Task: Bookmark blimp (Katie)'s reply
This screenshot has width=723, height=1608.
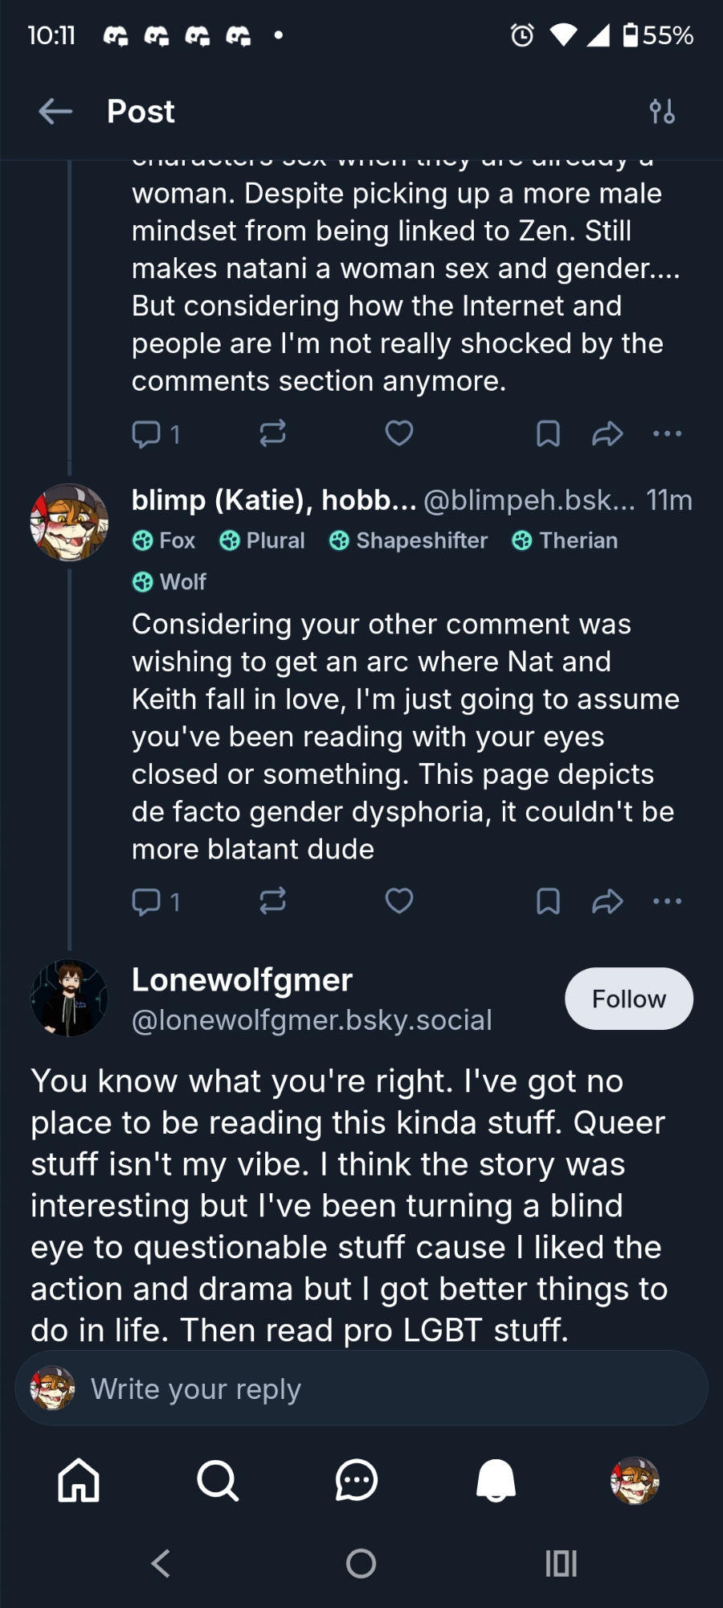Action: [548, 901]
